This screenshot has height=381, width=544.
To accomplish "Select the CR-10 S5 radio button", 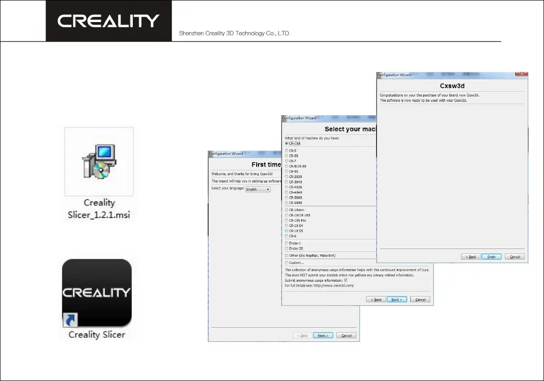I will pyautogui.click(x=286, y=231).
